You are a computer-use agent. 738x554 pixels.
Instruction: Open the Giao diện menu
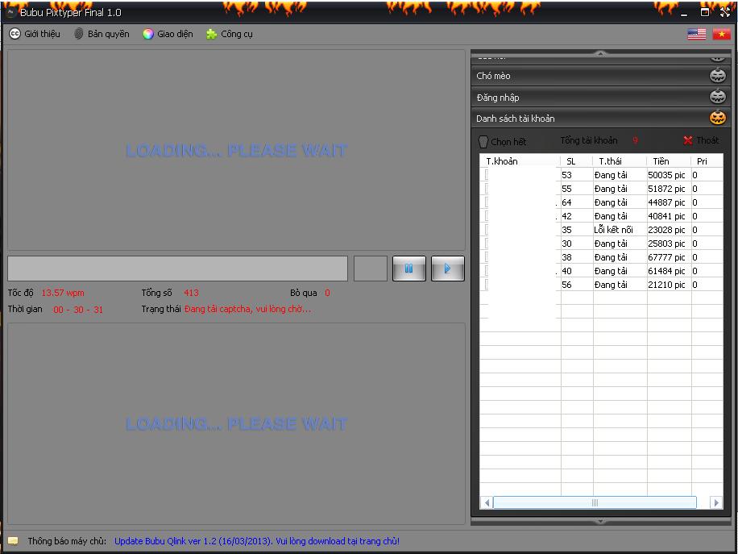(168, 34)
